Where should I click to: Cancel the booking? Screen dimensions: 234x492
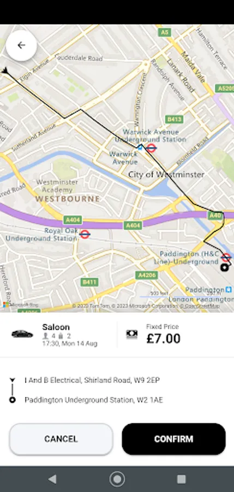(x=61, y=439)
